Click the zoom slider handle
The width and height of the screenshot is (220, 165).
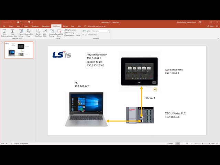[x=202, y=144]
